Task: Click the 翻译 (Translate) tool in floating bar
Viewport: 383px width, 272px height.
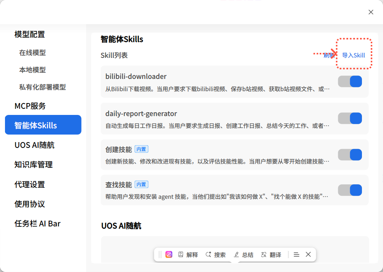Action: click(271, 254)
